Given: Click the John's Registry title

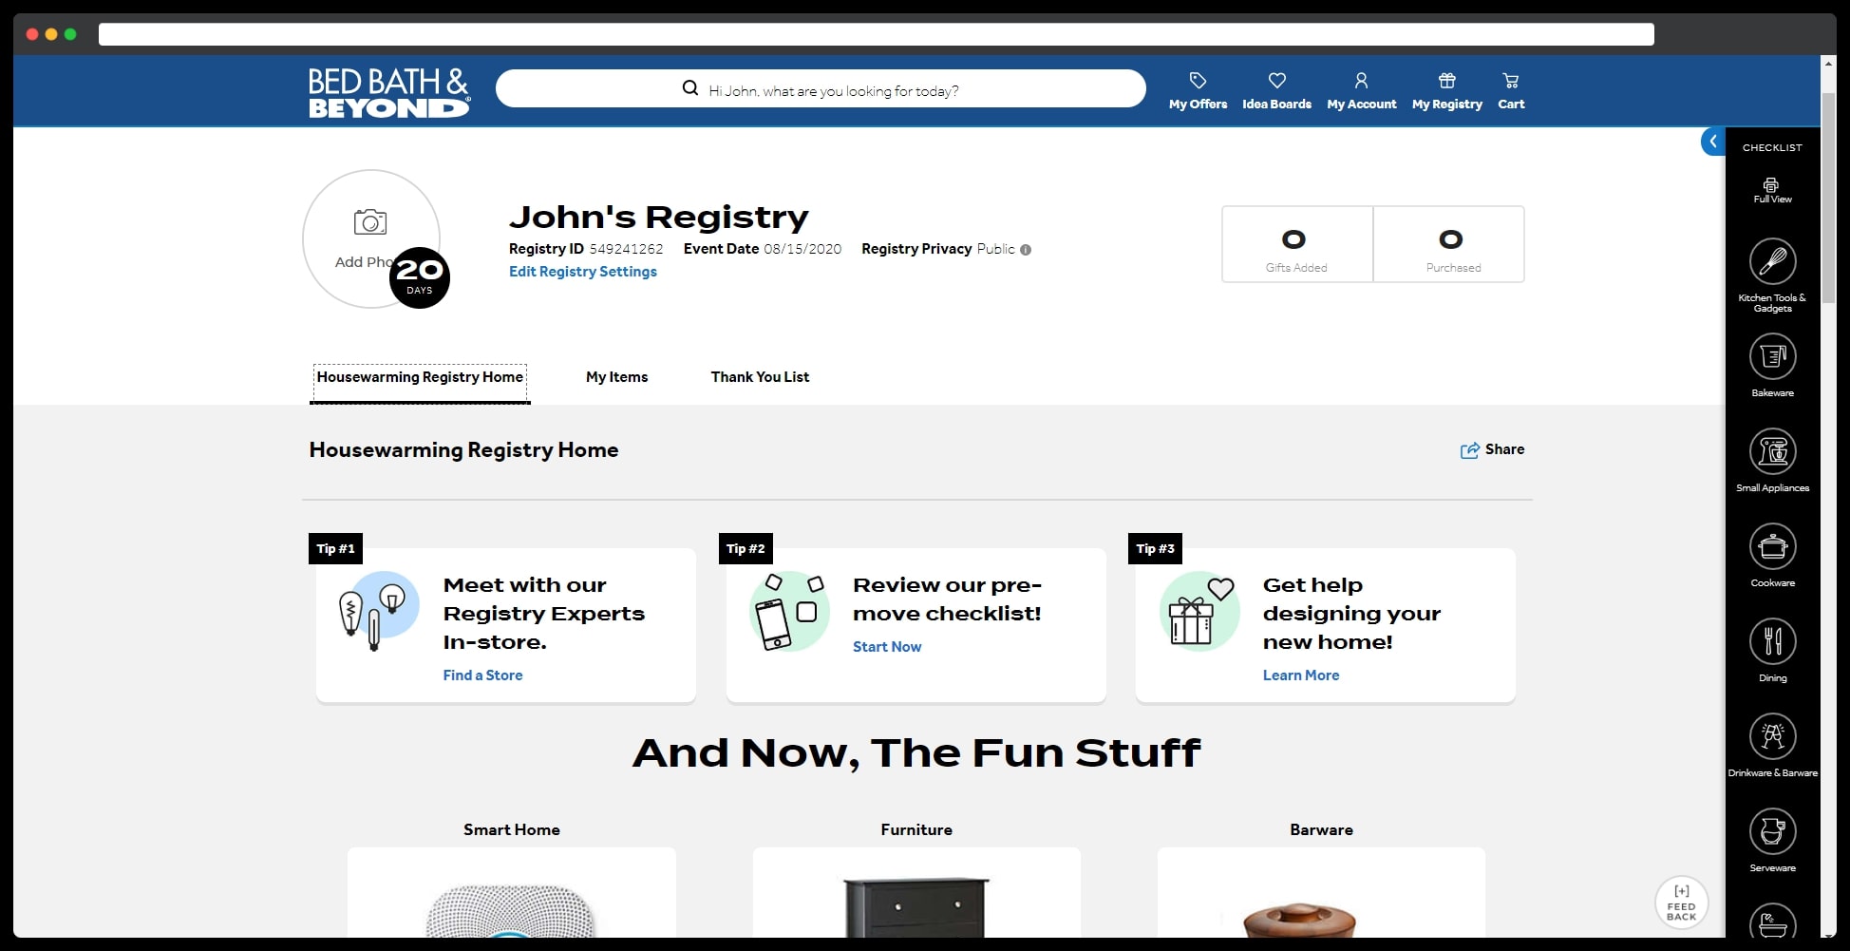Looking at the screenshot, I should tap(658, 217).
